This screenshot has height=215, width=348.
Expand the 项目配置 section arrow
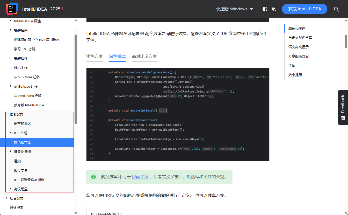[x=6, y=198]
